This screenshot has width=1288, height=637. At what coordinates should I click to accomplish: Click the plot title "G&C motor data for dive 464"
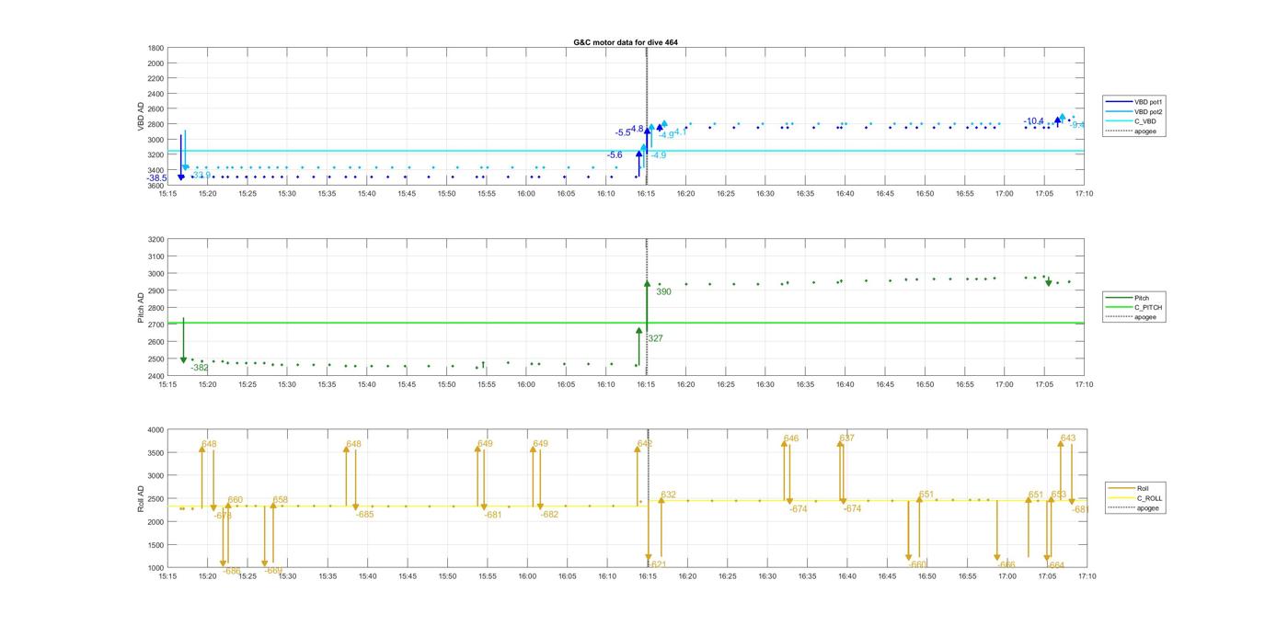[626, 42]
